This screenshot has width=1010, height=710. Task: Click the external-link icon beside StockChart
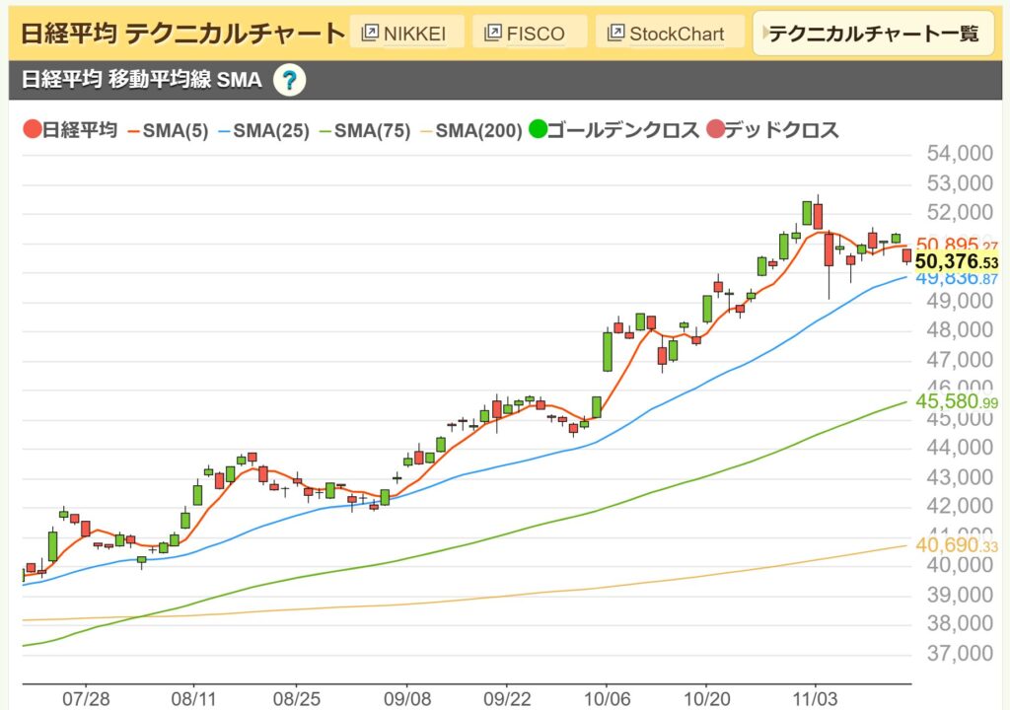[615, 32]
